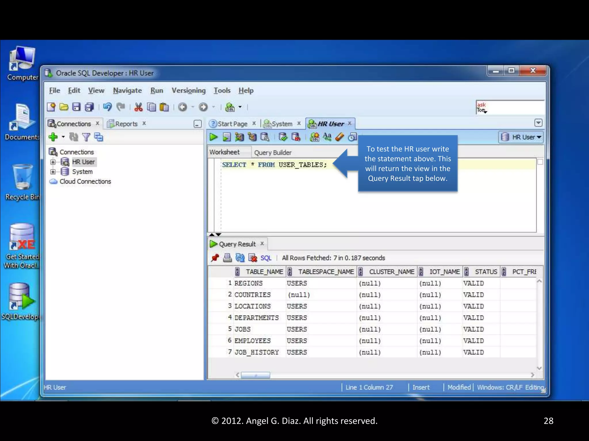589x441 pixels.
Task: Click the Save All icon in the main toolbar
Action: point(89,107)
